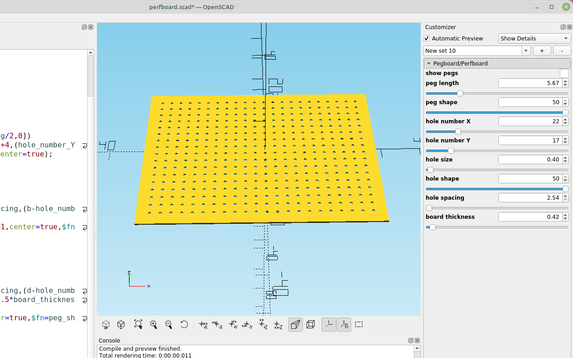Toggle the show axes icon
The height and width of the screenshot is (358, 573).
pyautogui.click(x=328, y=324)
